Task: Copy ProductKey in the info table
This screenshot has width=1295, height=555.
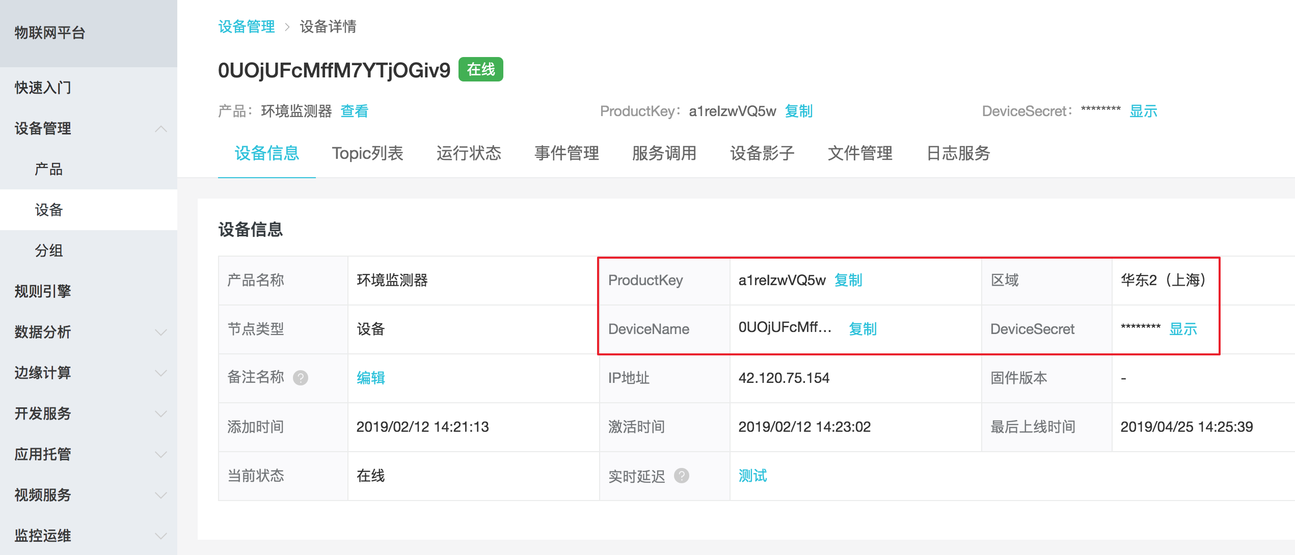Action: 848,280
